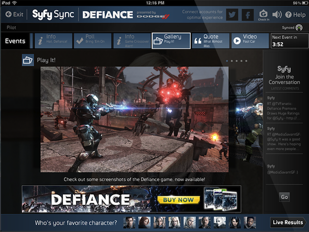Viewport: 309px width, 232px height.
Task: Vote for the ninth character portrait
Action: click(250, 222)
